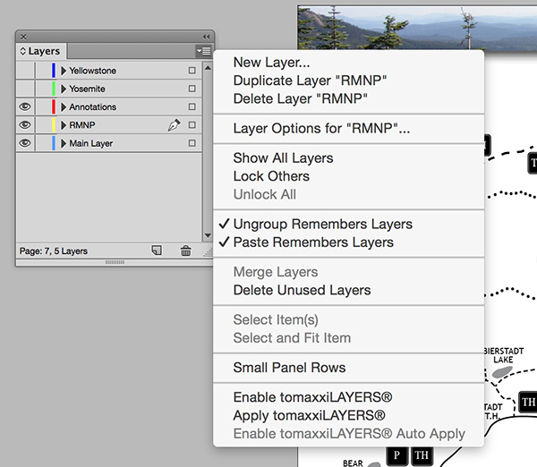The height and width of the screenshot is (467, 537).
Task: Hide the Annotations layer eye icon
Action: pyautogui.click(x=25, y=106)
